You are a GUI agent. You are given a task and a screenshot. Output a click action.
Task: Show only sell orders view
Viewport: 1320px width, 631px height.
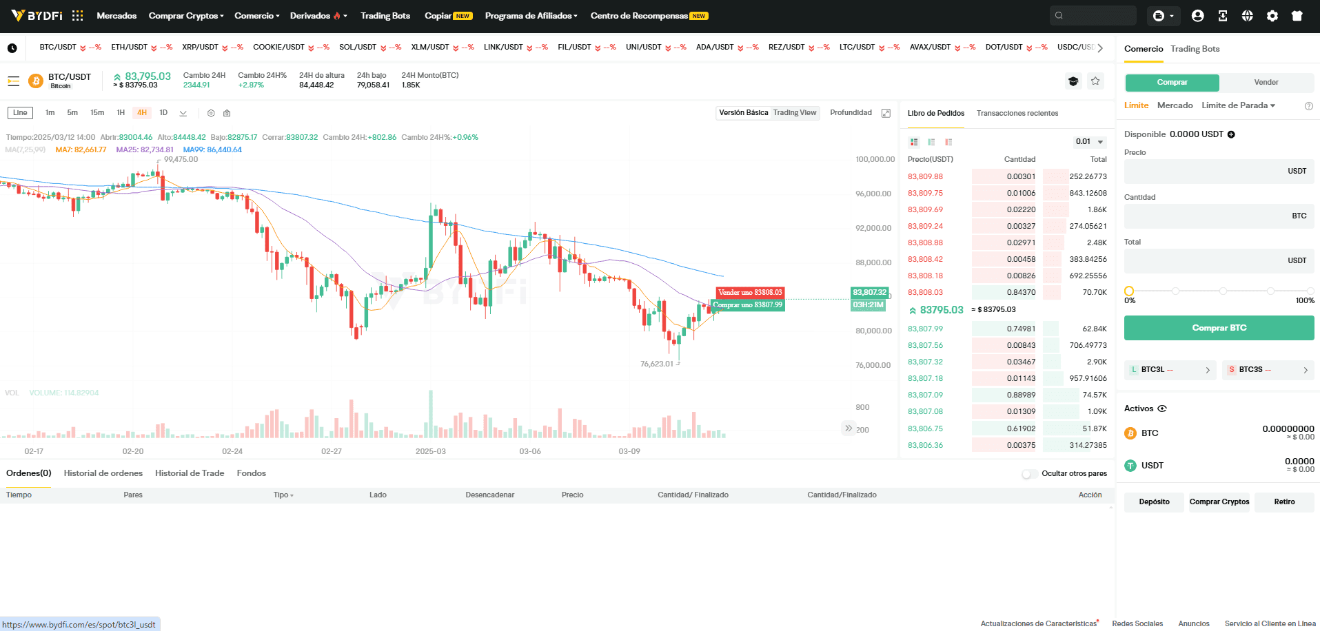948,142
